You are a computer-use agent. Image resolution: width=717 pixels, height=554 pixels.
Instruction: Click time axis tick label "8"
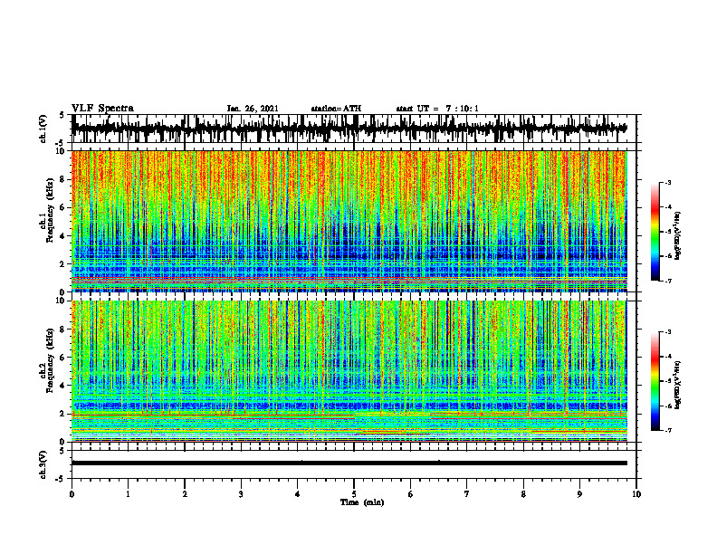click(x=523, y=494)
